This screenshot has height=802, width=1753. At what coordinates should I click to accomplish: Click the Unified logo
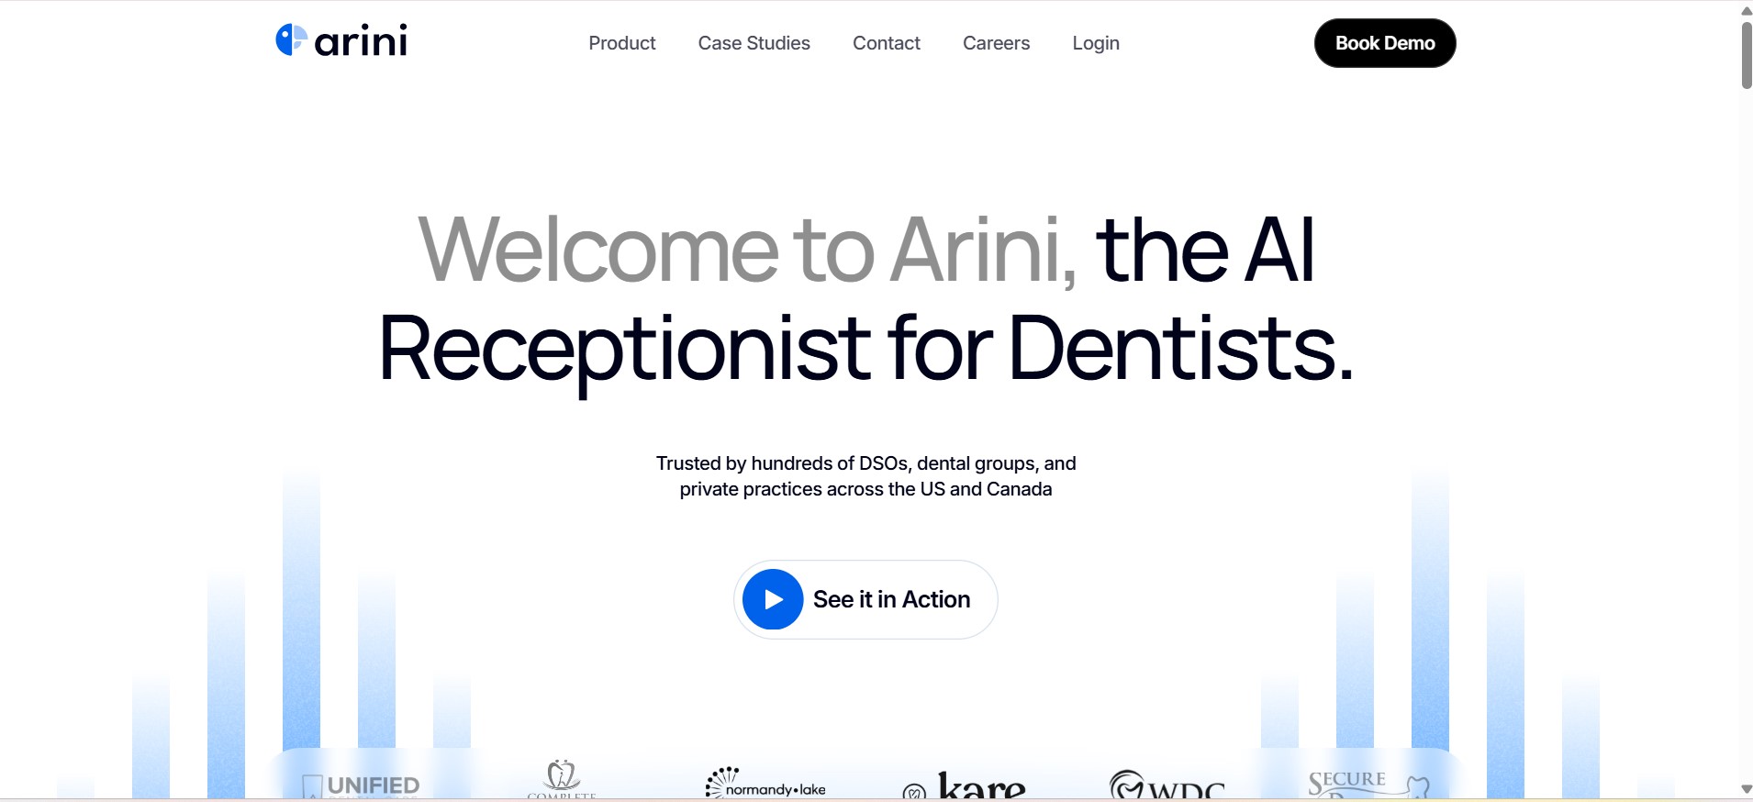[362, 785]
